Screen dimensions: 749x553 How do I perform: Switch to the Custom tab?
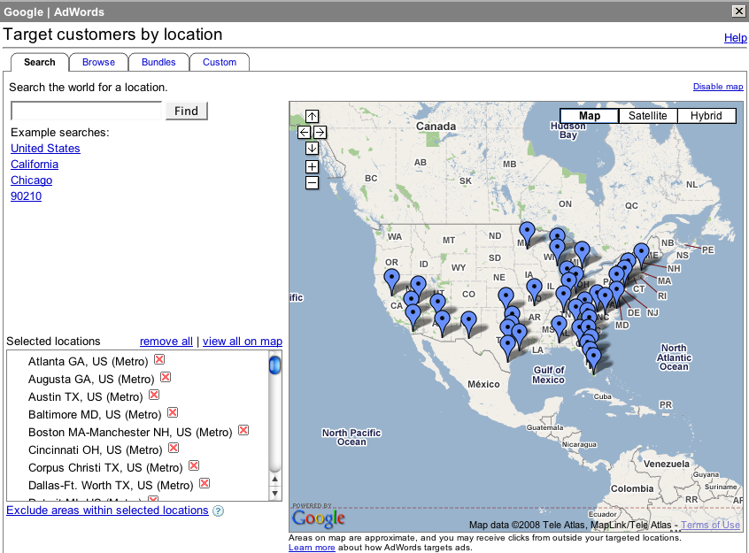(x=219, y=62)
